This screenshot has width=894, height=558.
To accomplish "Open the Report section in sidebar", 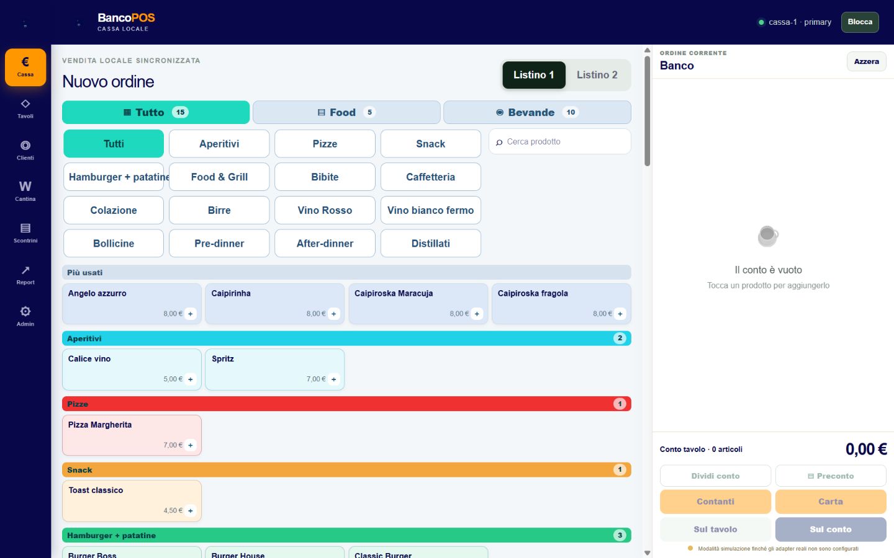I will (25, 275).
